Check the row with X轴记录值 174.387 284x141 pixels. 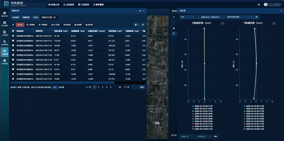[13, 41]
